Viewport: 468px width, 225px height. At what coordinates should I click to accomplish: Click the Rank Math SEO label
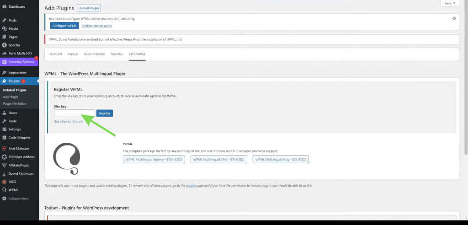20,53
